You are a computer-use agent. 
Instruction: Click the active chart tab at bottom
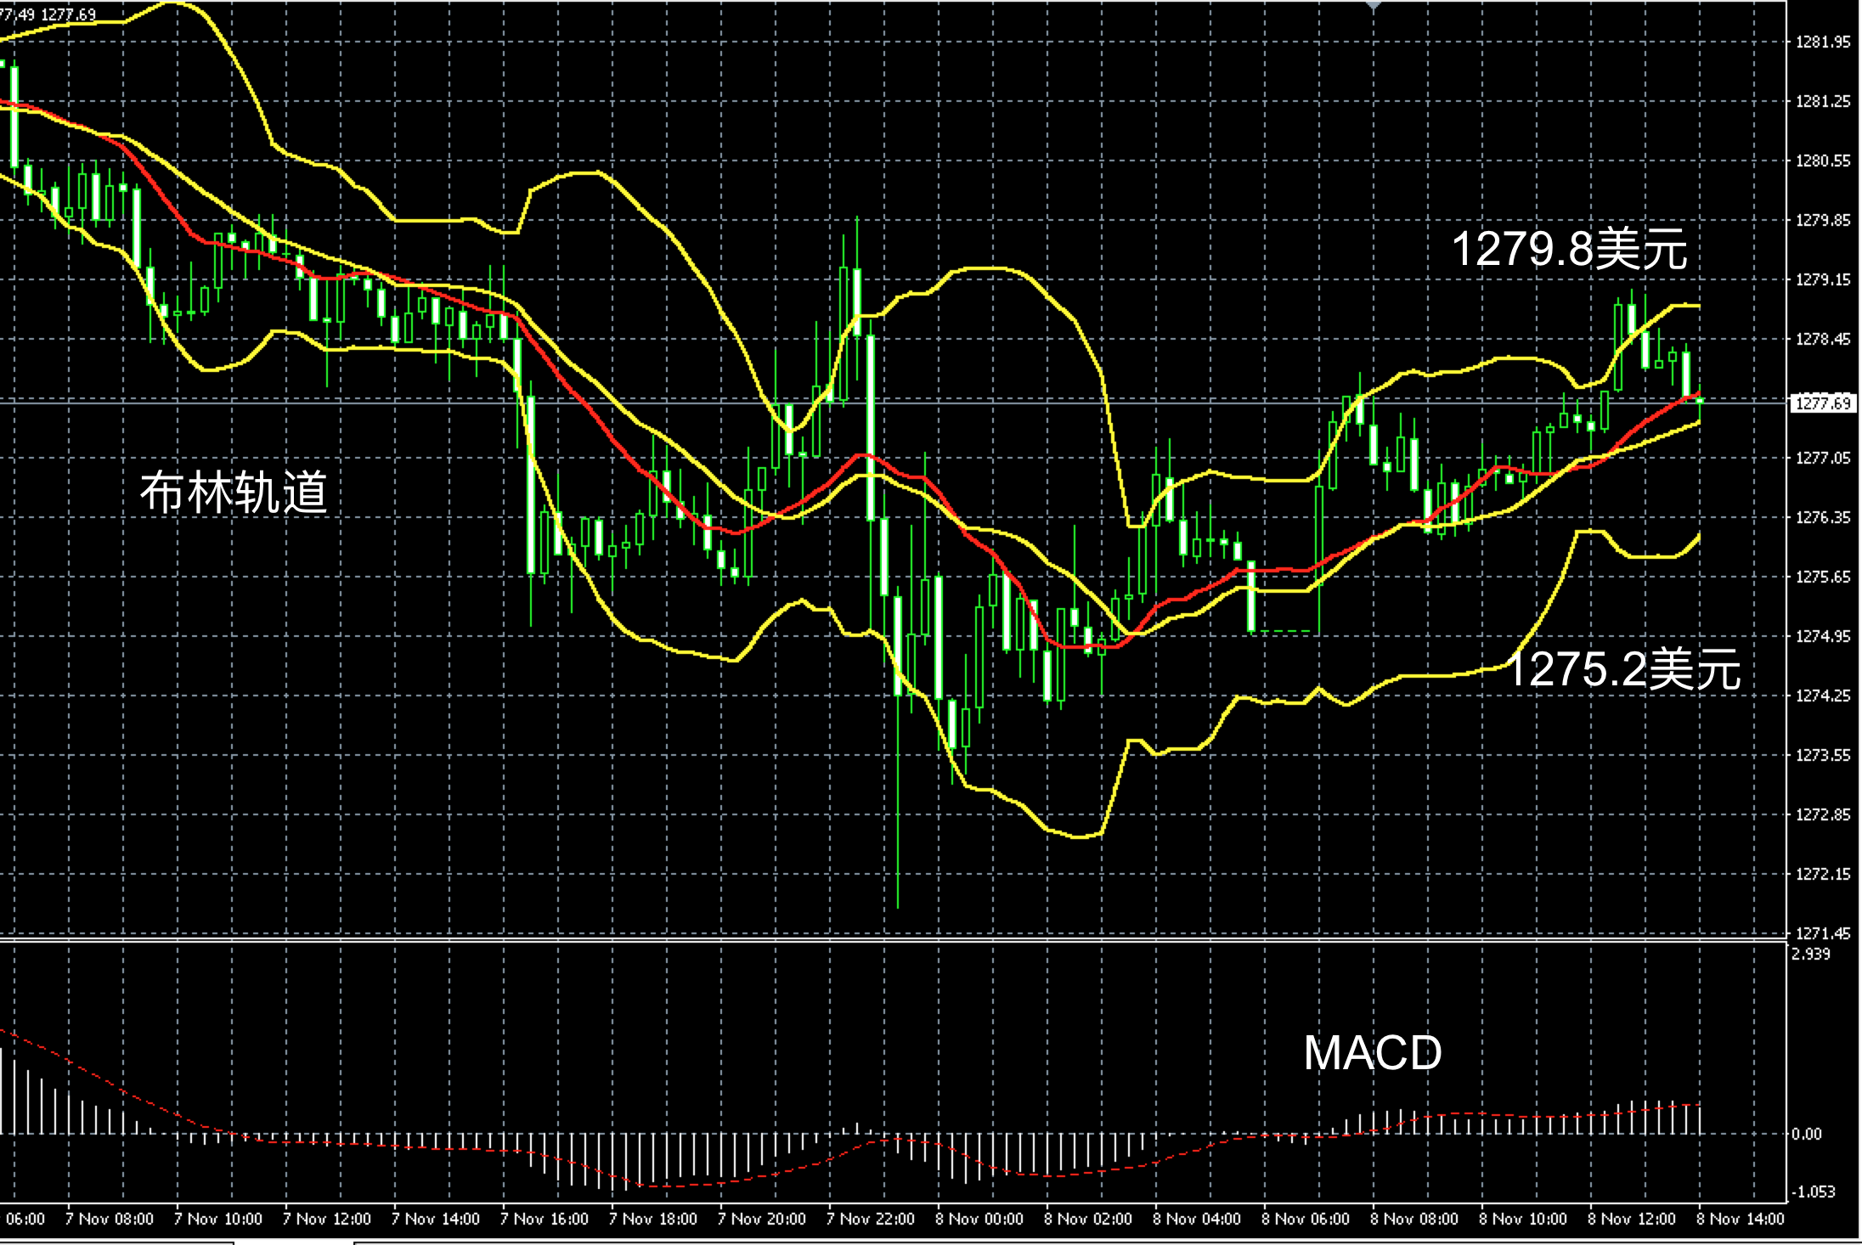click(293, 1242)
